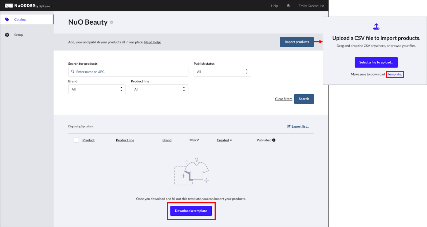Click the MSRP column header
The image size is (427, 227).
[194, 140]
